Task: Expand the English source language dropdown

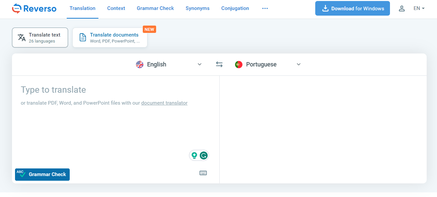Action: [199, 64]
